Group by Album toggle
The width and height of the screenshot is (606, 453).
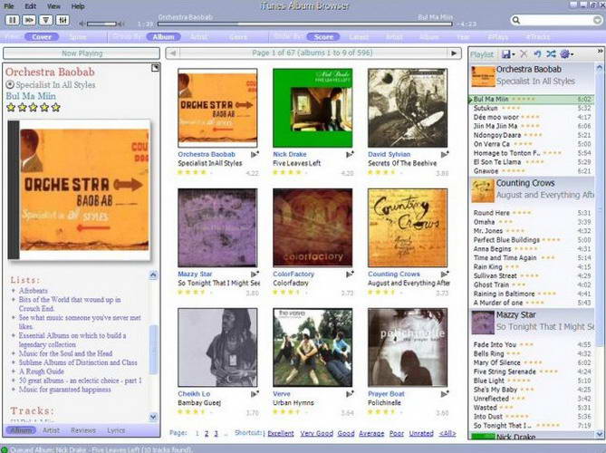click(x=163, y=37)
